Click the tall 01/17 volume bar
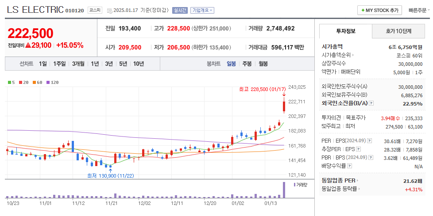The width and height of the screenshot is (433, 216). click(284, 190)
